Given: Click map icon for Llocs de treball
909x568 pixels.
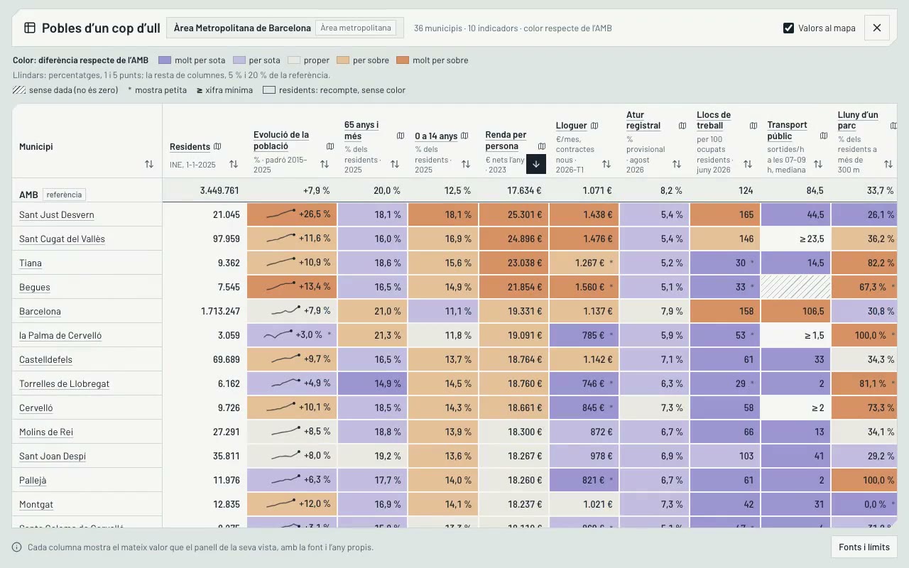Looking at the screenshot, I should tap(753, 126).
